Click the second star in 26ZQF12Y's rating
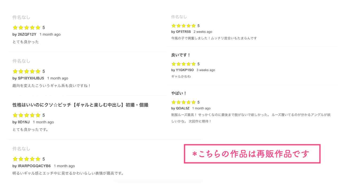Image resolution: width=342 pixels, height=192 pixels. coord(21,28)
